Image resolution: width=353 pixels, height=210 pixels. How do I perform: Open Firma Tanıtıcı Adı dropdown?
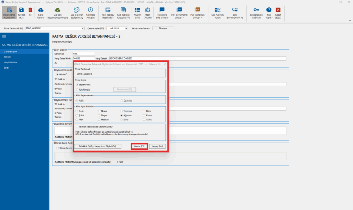pos(83,28)
